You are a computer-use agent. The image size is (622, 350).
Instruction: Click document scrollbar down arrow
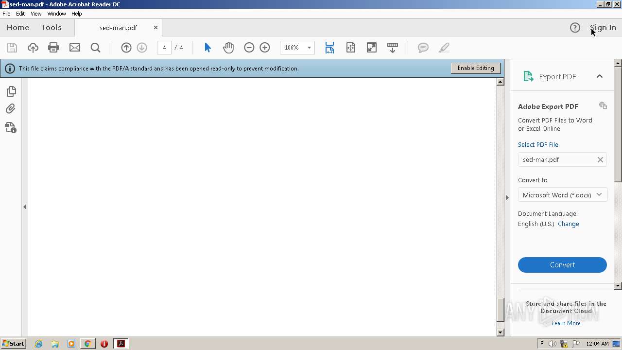[501, 332]
